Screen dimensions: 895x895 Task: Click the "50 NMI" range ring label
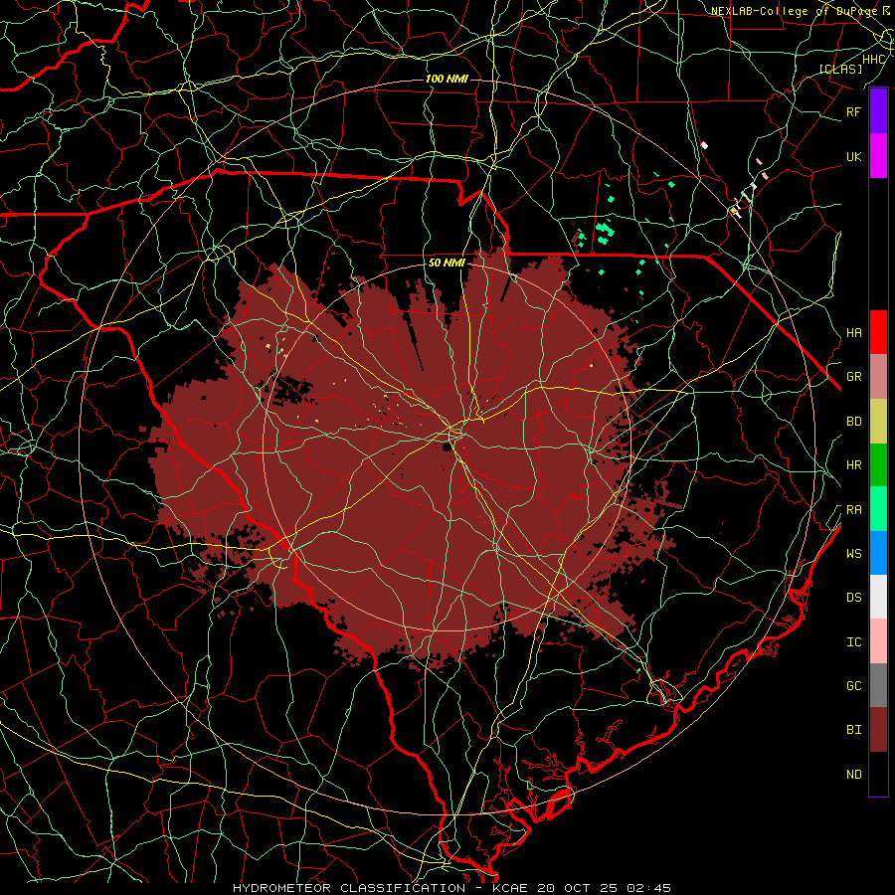pos(447,264)
